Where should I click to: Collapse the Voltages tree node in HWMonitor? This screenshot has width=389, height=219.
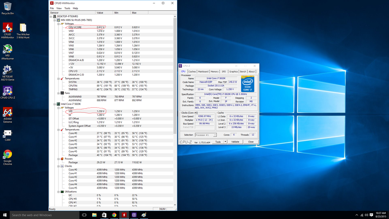tap(59, 23)
